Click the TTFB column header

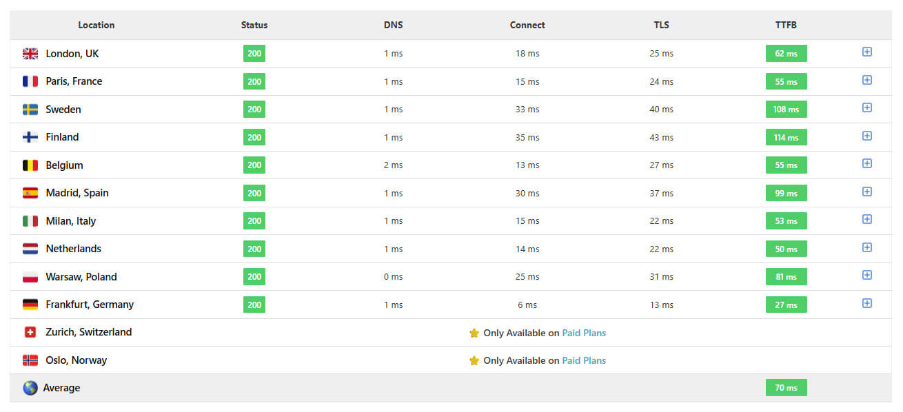(786, 25)
